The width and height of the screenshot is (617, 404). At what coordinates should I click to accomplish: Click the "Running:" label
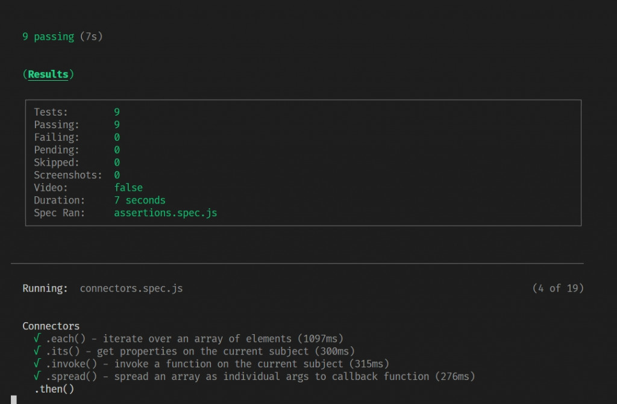click(x=45, y=288)
